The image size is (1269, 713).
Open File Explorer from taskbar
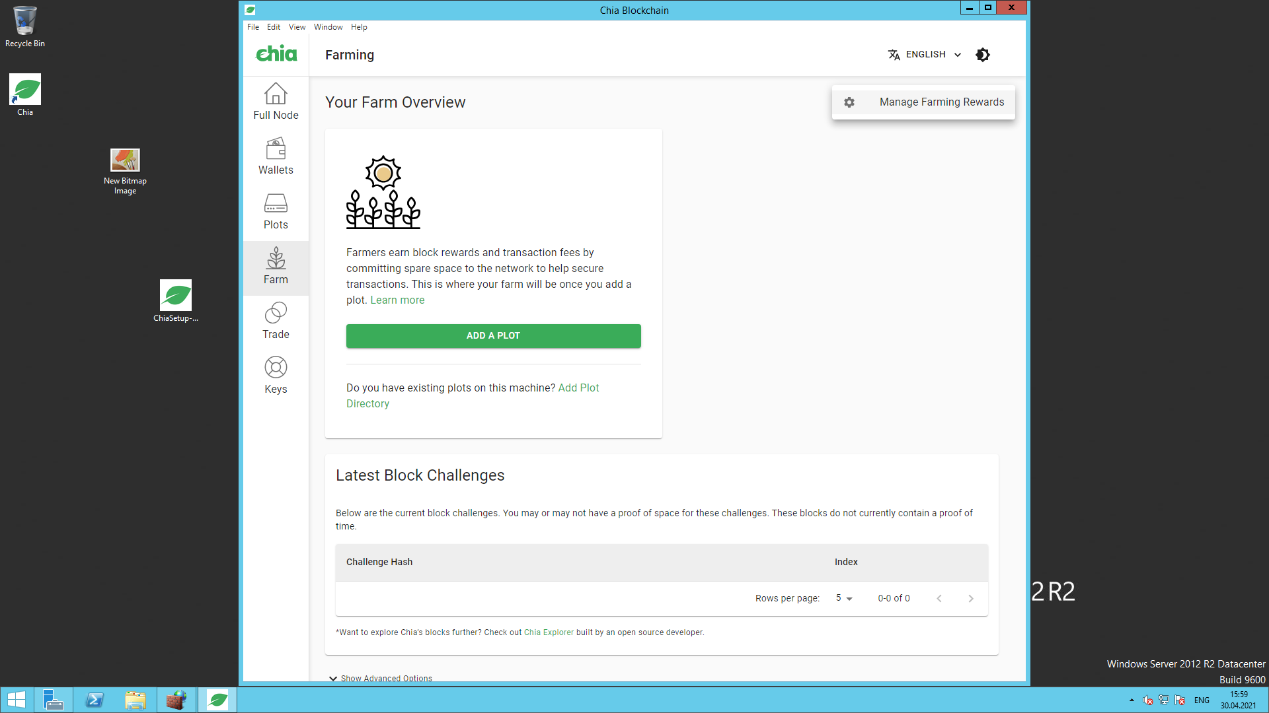tap(135, 700)
